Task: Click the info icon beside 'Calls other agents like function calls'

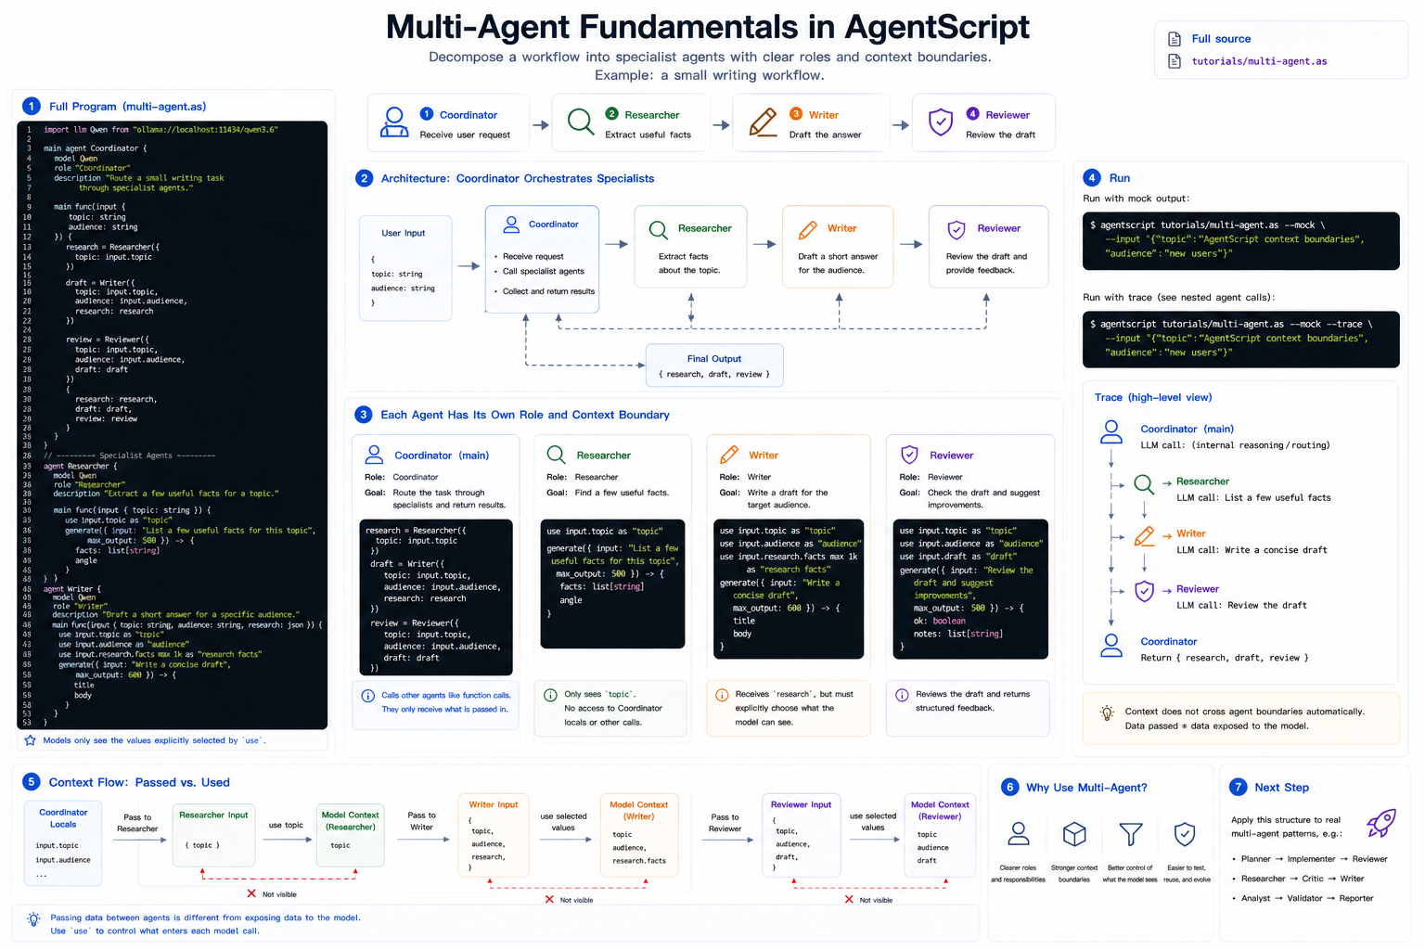Action: tap(368, 696)
